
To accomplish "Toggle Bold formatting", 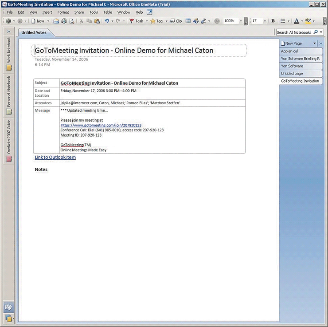I will click(273, 21).
